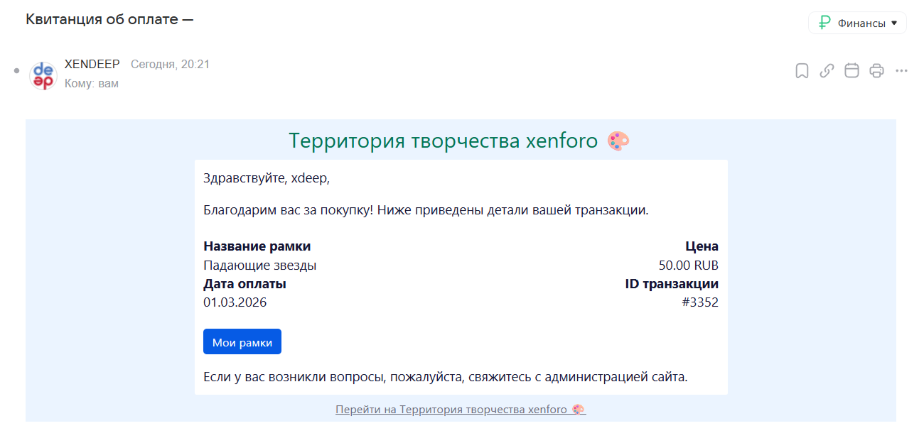Open the Финансы category dropdown
Screen dimensions: 924x438
pos(857,23)
